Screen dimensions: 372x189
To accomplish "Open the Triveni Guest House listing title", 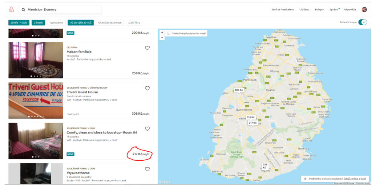I will [82, 92].
